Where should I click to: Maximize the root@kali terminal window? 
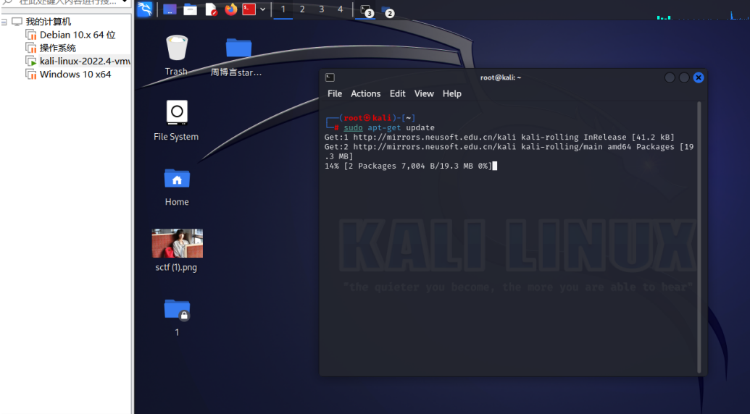[x=684, y=77]
